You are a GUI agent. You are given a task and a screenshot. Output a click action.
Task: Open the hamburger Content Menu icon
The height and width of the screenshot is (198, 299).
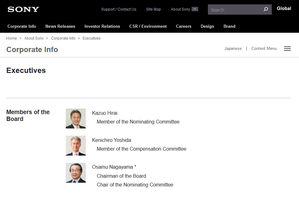[x=287, y=49]
